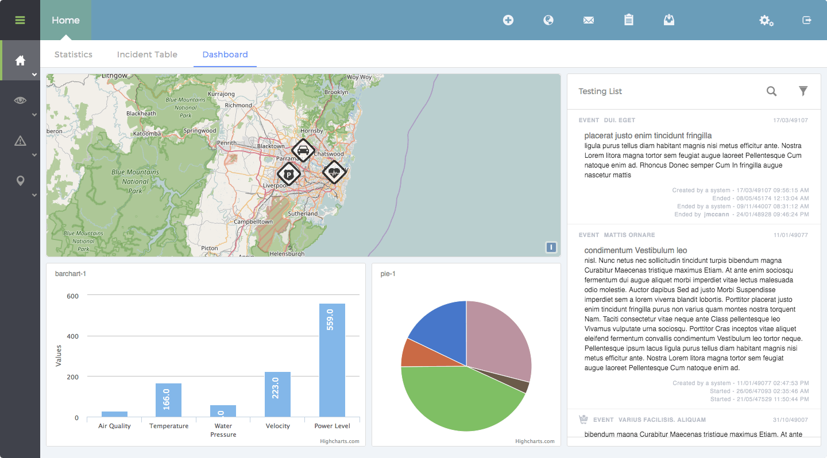Expand the warning triangle sidebar menu
The height and width of the screenshot is (458, 827).
20,141
